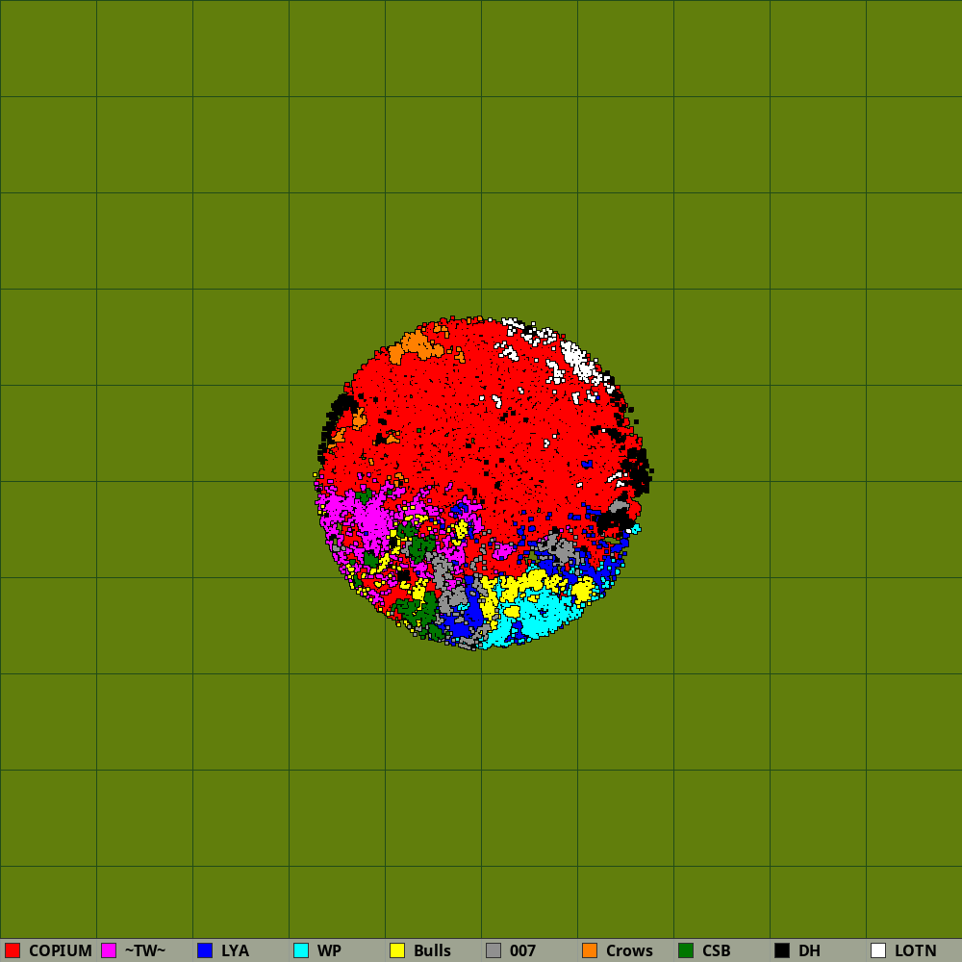Select the gray 007 legend swatch
The image size is (962, 962).
[x=494, y=950]
